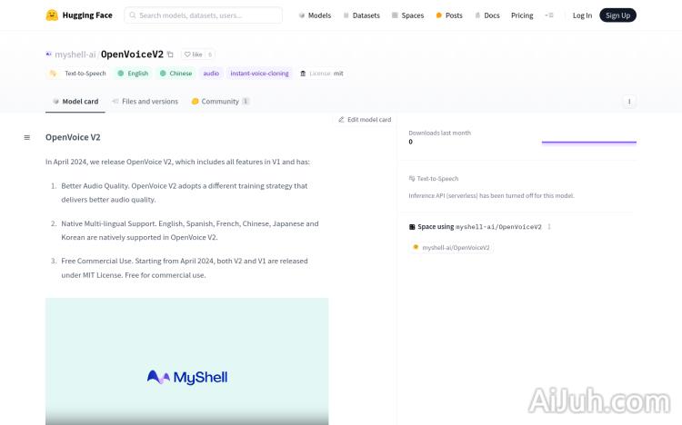Go to Datasets in the navigation bar

point(361,15)
